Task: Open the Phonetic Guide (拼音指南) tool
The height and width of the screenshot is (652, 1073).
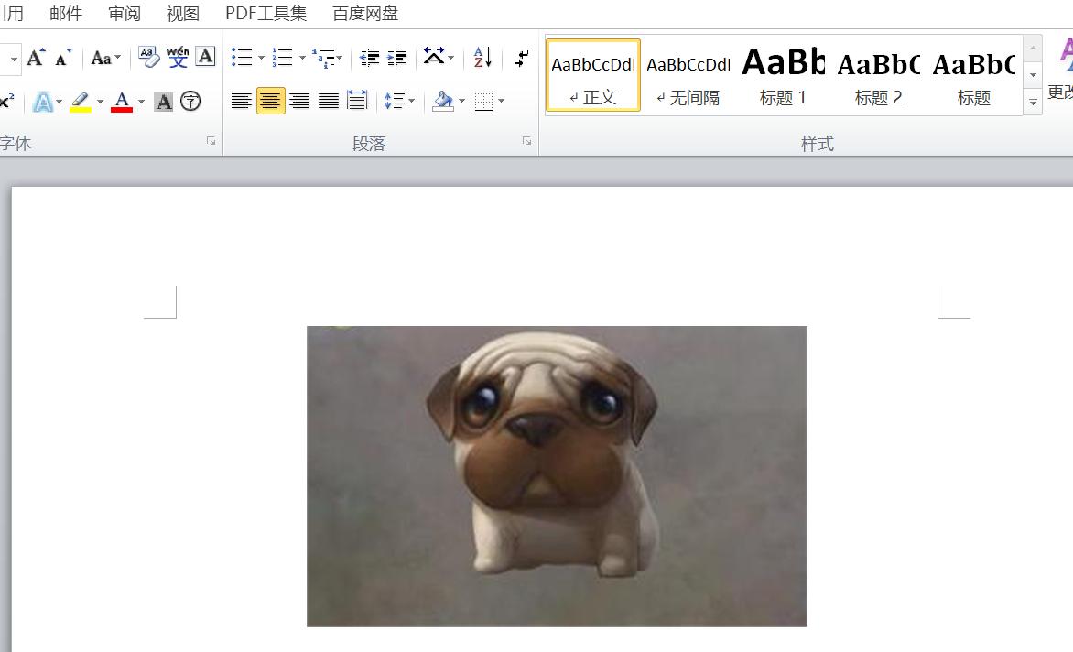Action: click(x=179, y=55)
